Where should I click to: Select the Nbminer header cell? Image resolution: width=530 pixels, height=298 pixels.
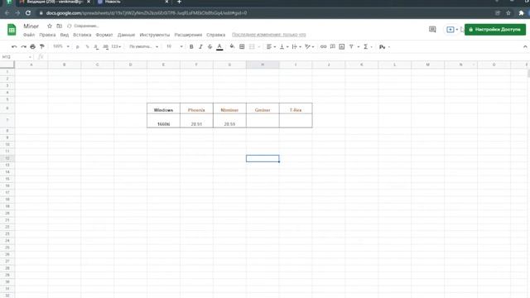tap(229, 108)
